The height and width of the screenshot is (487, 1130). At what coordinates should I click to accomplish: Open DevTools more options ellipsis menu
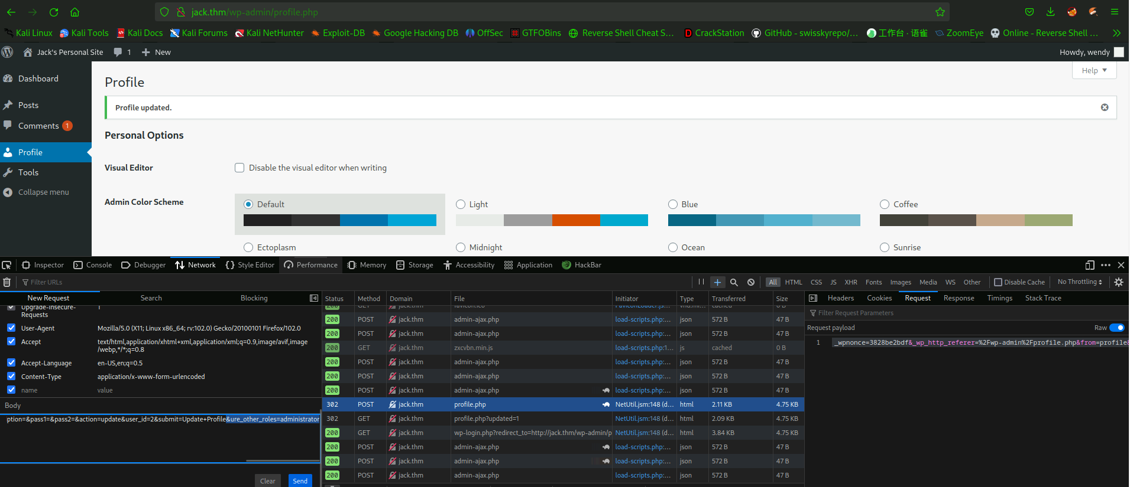[x=1106, y=265]
